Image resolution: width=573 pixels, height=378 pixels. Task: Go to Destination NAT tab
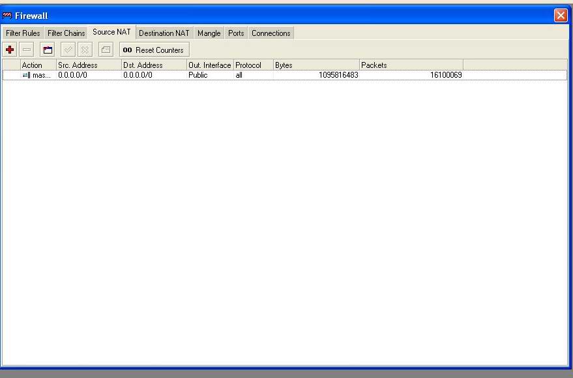click(x=164, y=33)
